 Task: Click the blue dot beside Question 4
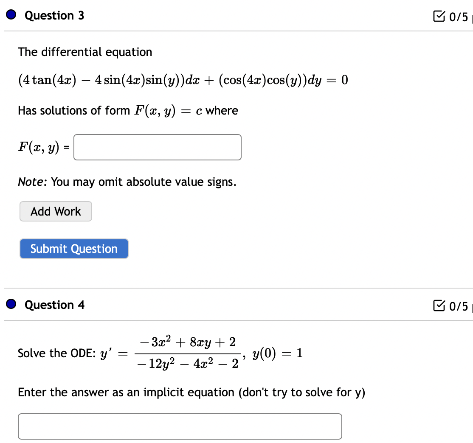click(x=11, y=305)
